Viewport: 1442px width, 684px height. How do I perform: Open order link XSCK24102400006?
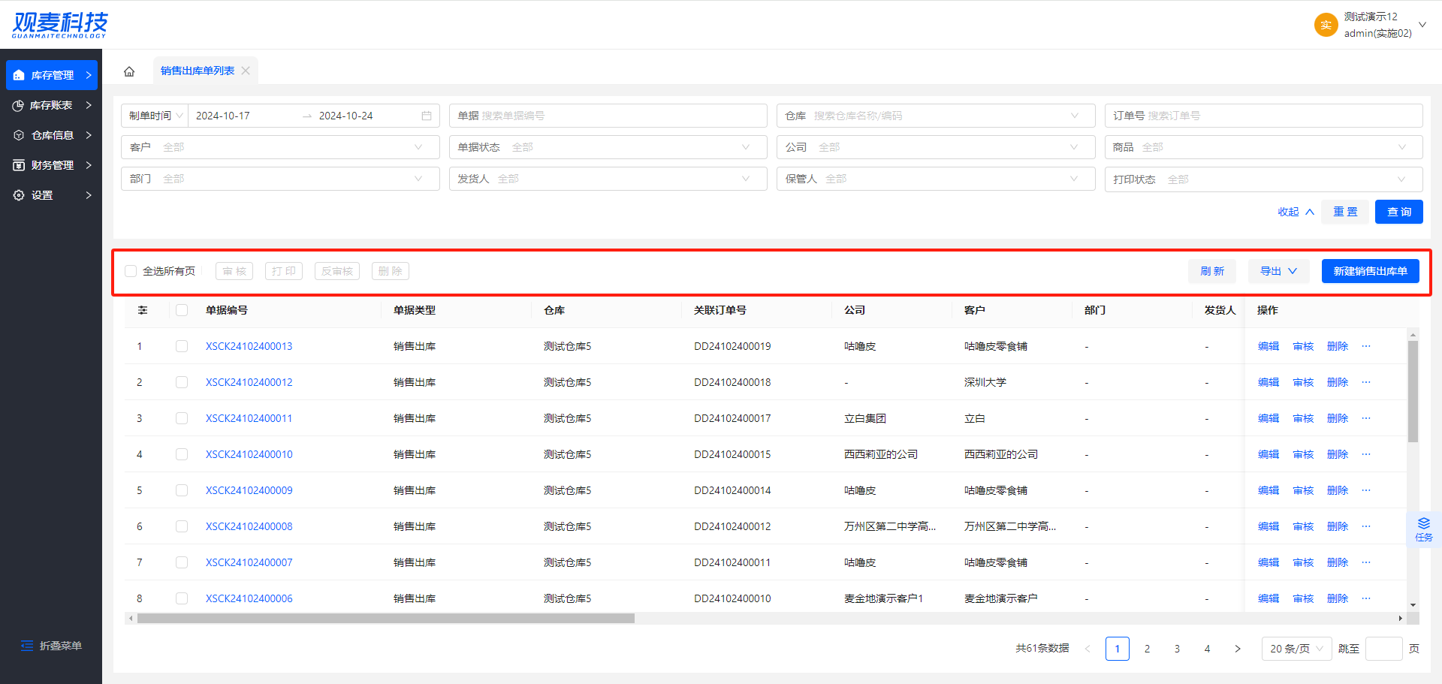(x=249, y=598)
